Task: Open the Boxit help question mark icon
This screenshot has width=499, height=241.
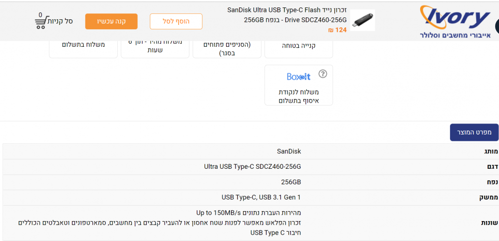Action: coord(323,74)
